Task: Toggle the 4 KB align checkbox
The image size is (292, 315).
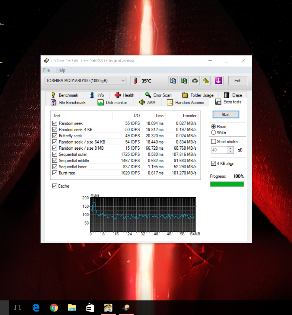Action: coord(213,163)
